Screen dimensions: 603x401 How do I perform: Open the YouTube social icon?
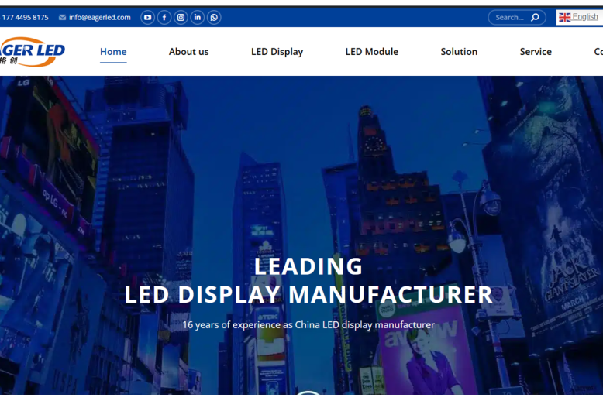pyautogui.click(x=147, y=17)
